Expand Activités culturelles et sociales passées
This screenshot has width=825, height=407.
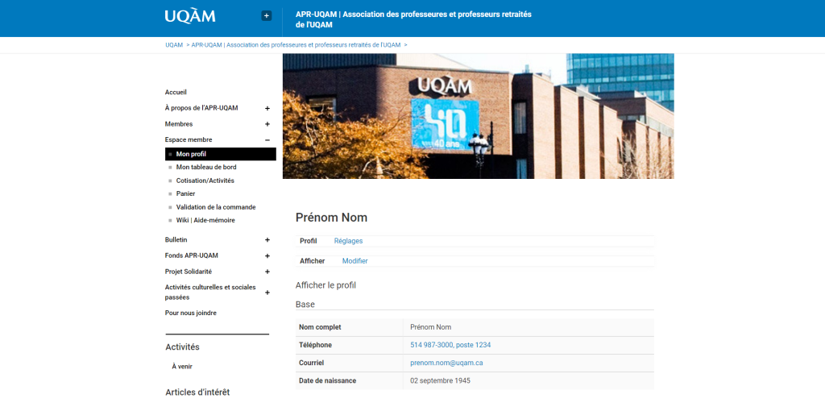pyautogui.click(x=267, y=293)
